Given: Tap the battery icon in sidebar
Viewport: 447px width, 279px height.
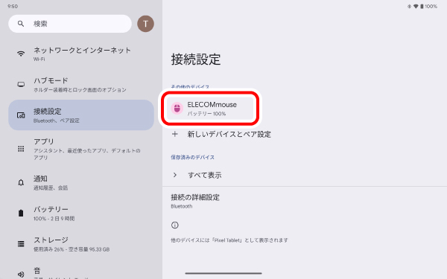Looking at the screenshot, I should coord(21,213).
